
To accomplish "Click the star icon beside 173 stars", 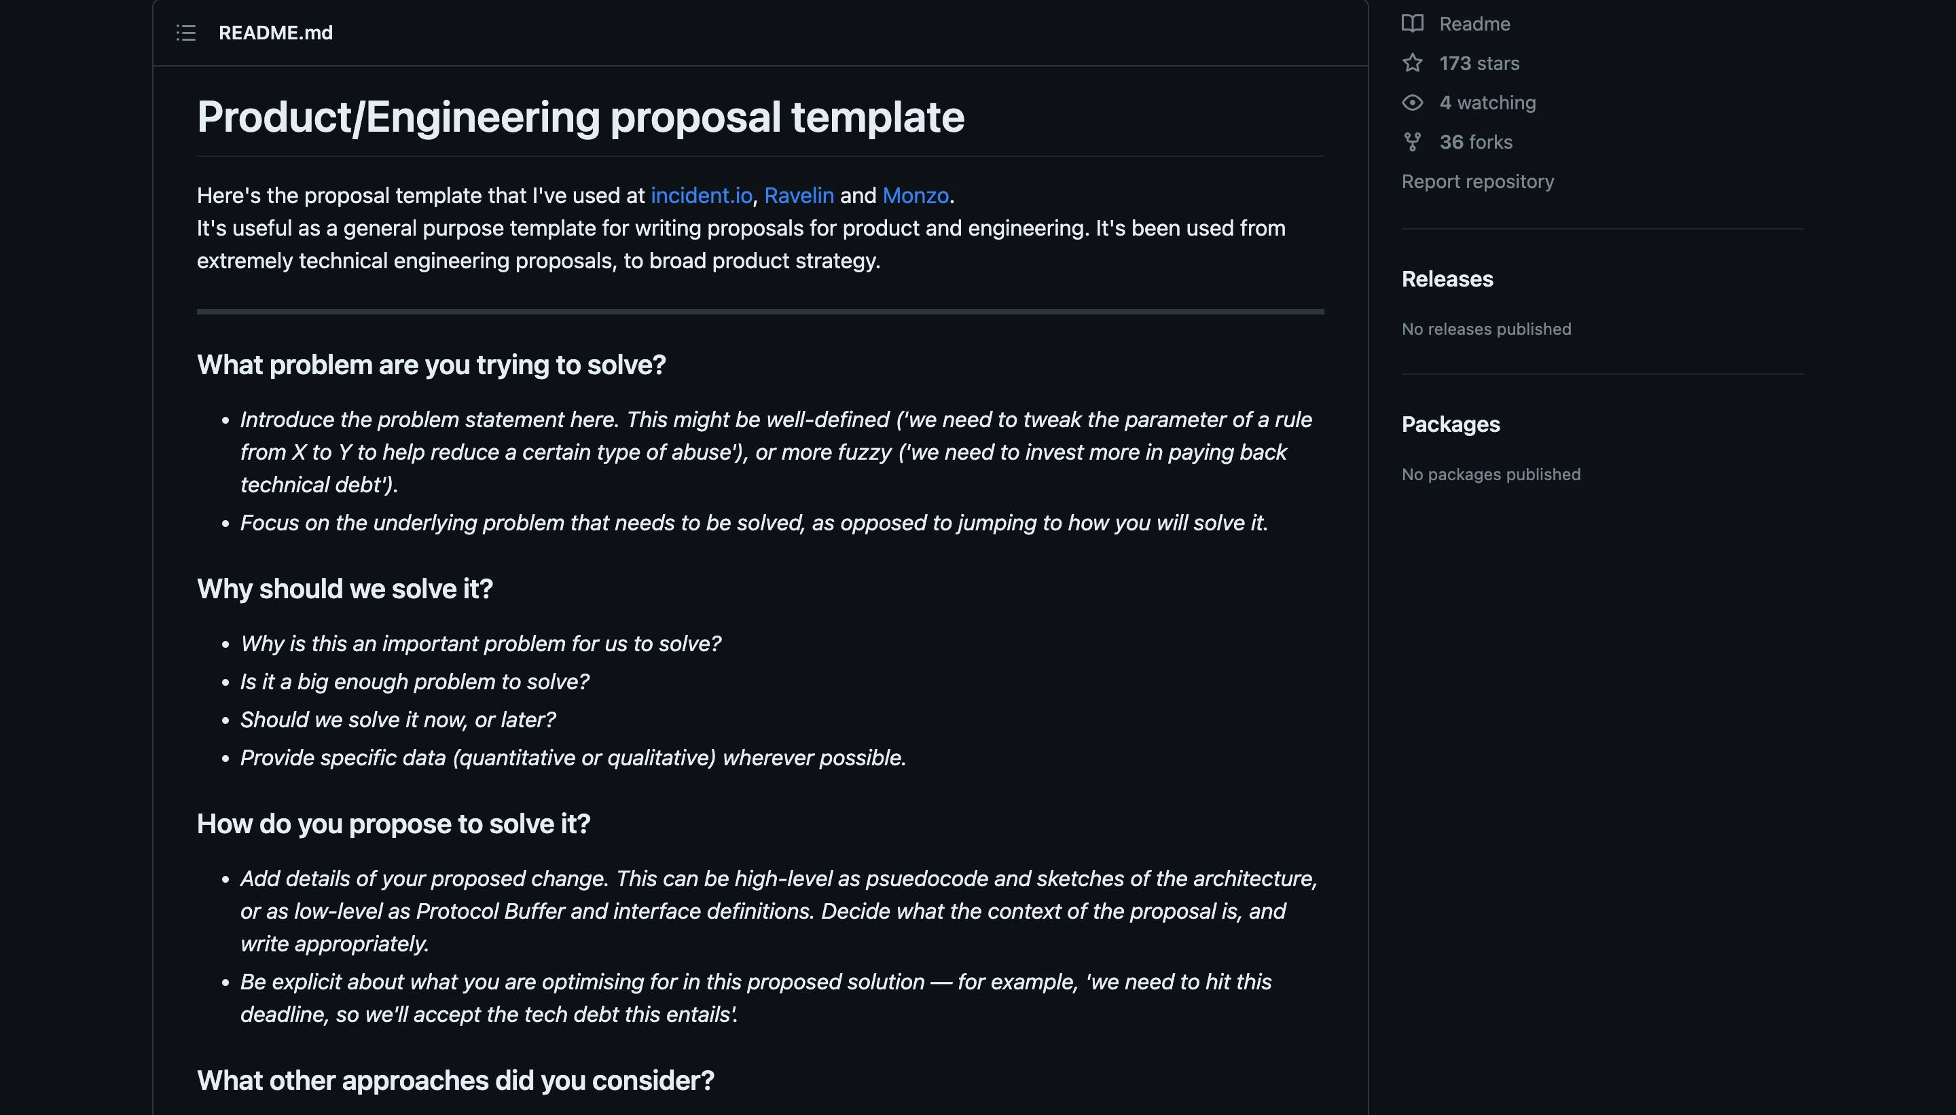I will pyautogui.click(x=1413, y=62).
